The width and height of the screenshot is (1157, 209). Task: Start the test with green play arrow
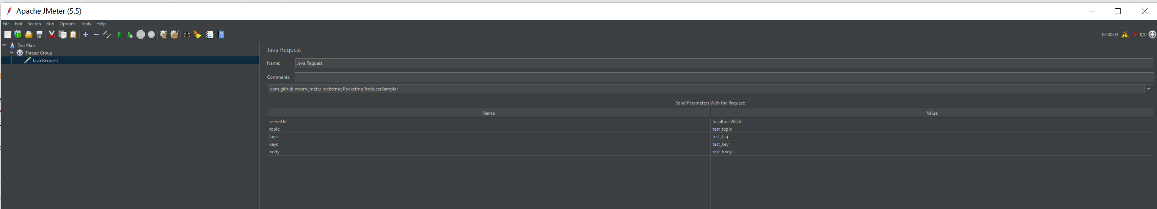point(119,34)
